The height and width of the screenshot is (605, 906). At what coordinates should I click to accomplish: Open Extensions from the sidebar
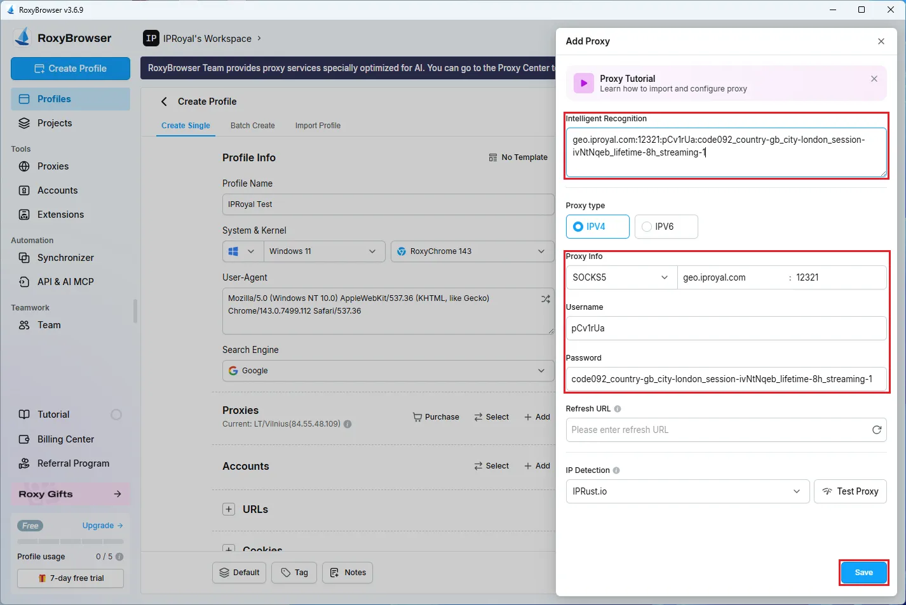point(60,215)
